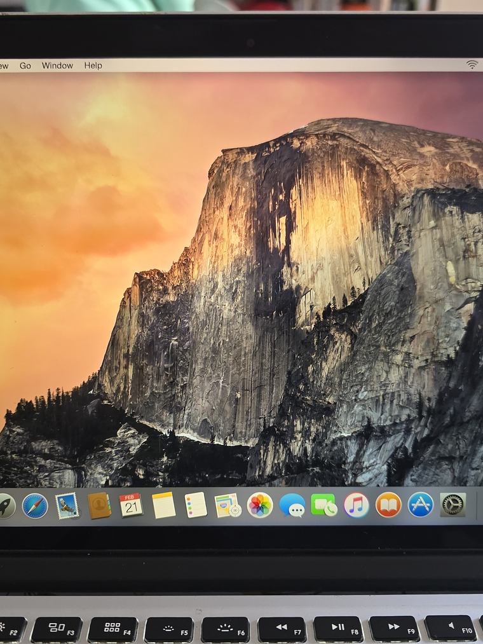Open Calendar showing Feb 21
Screen dimensions: 483x644
tap(131, 505)
